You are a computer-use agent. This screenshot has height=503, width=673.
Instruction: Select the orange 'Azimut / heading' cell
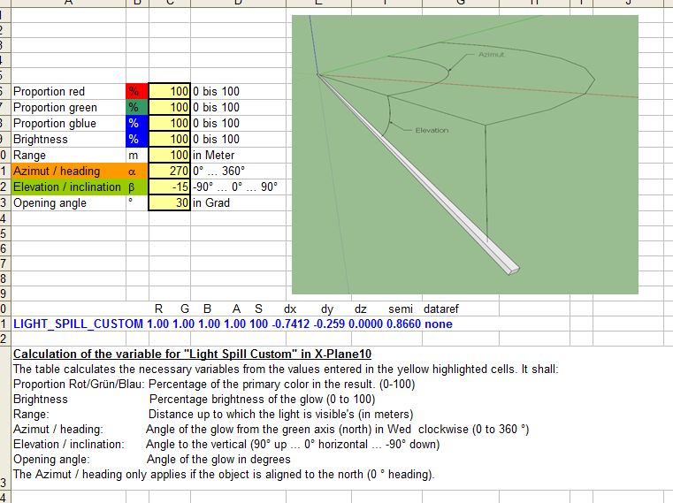click(x=68, y=171)
